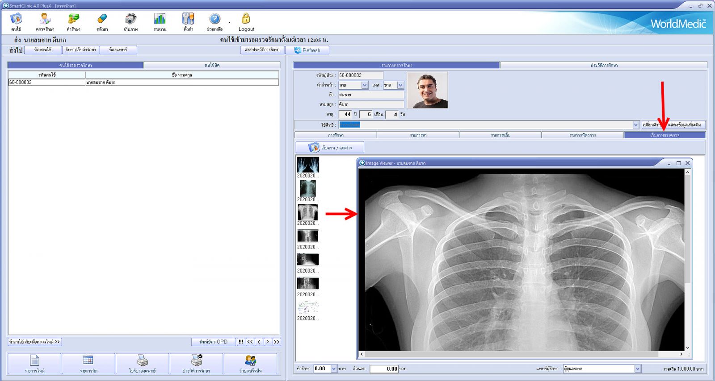Select the fourth X-ray thumbnail
Screen dimensions: 715x381
click(x=308, y=236)
